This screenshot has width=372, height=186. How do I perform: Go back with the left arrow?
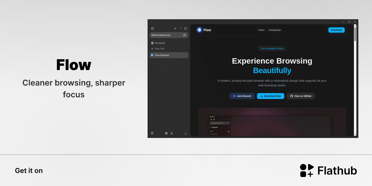[175, 29]
